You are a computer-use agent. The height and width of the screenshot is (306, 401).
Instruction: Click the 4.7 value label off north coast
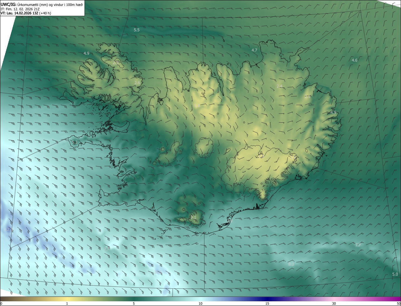[254, 50]
